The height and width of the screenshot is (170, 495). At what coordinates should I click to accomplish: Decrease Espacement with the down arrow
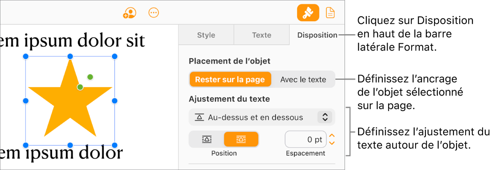[x=331, y=143]
